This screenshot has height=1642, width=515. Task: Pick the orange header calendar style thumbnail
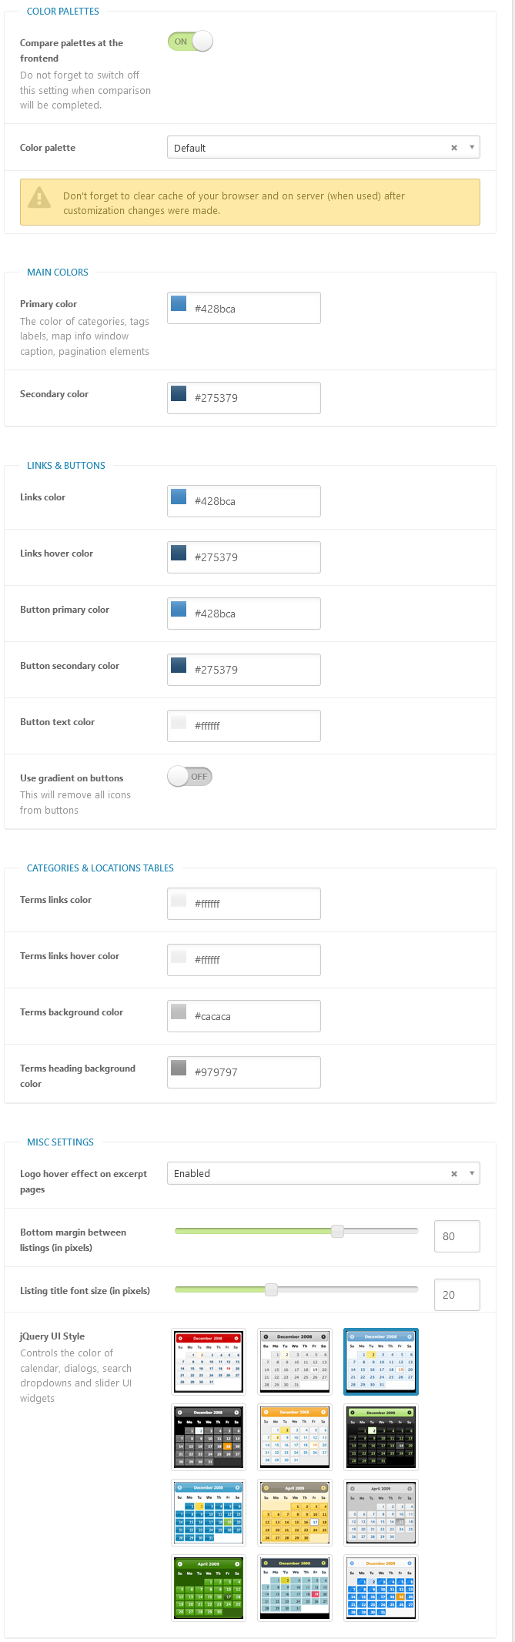pyautogui.click(x=295, y=1436)
